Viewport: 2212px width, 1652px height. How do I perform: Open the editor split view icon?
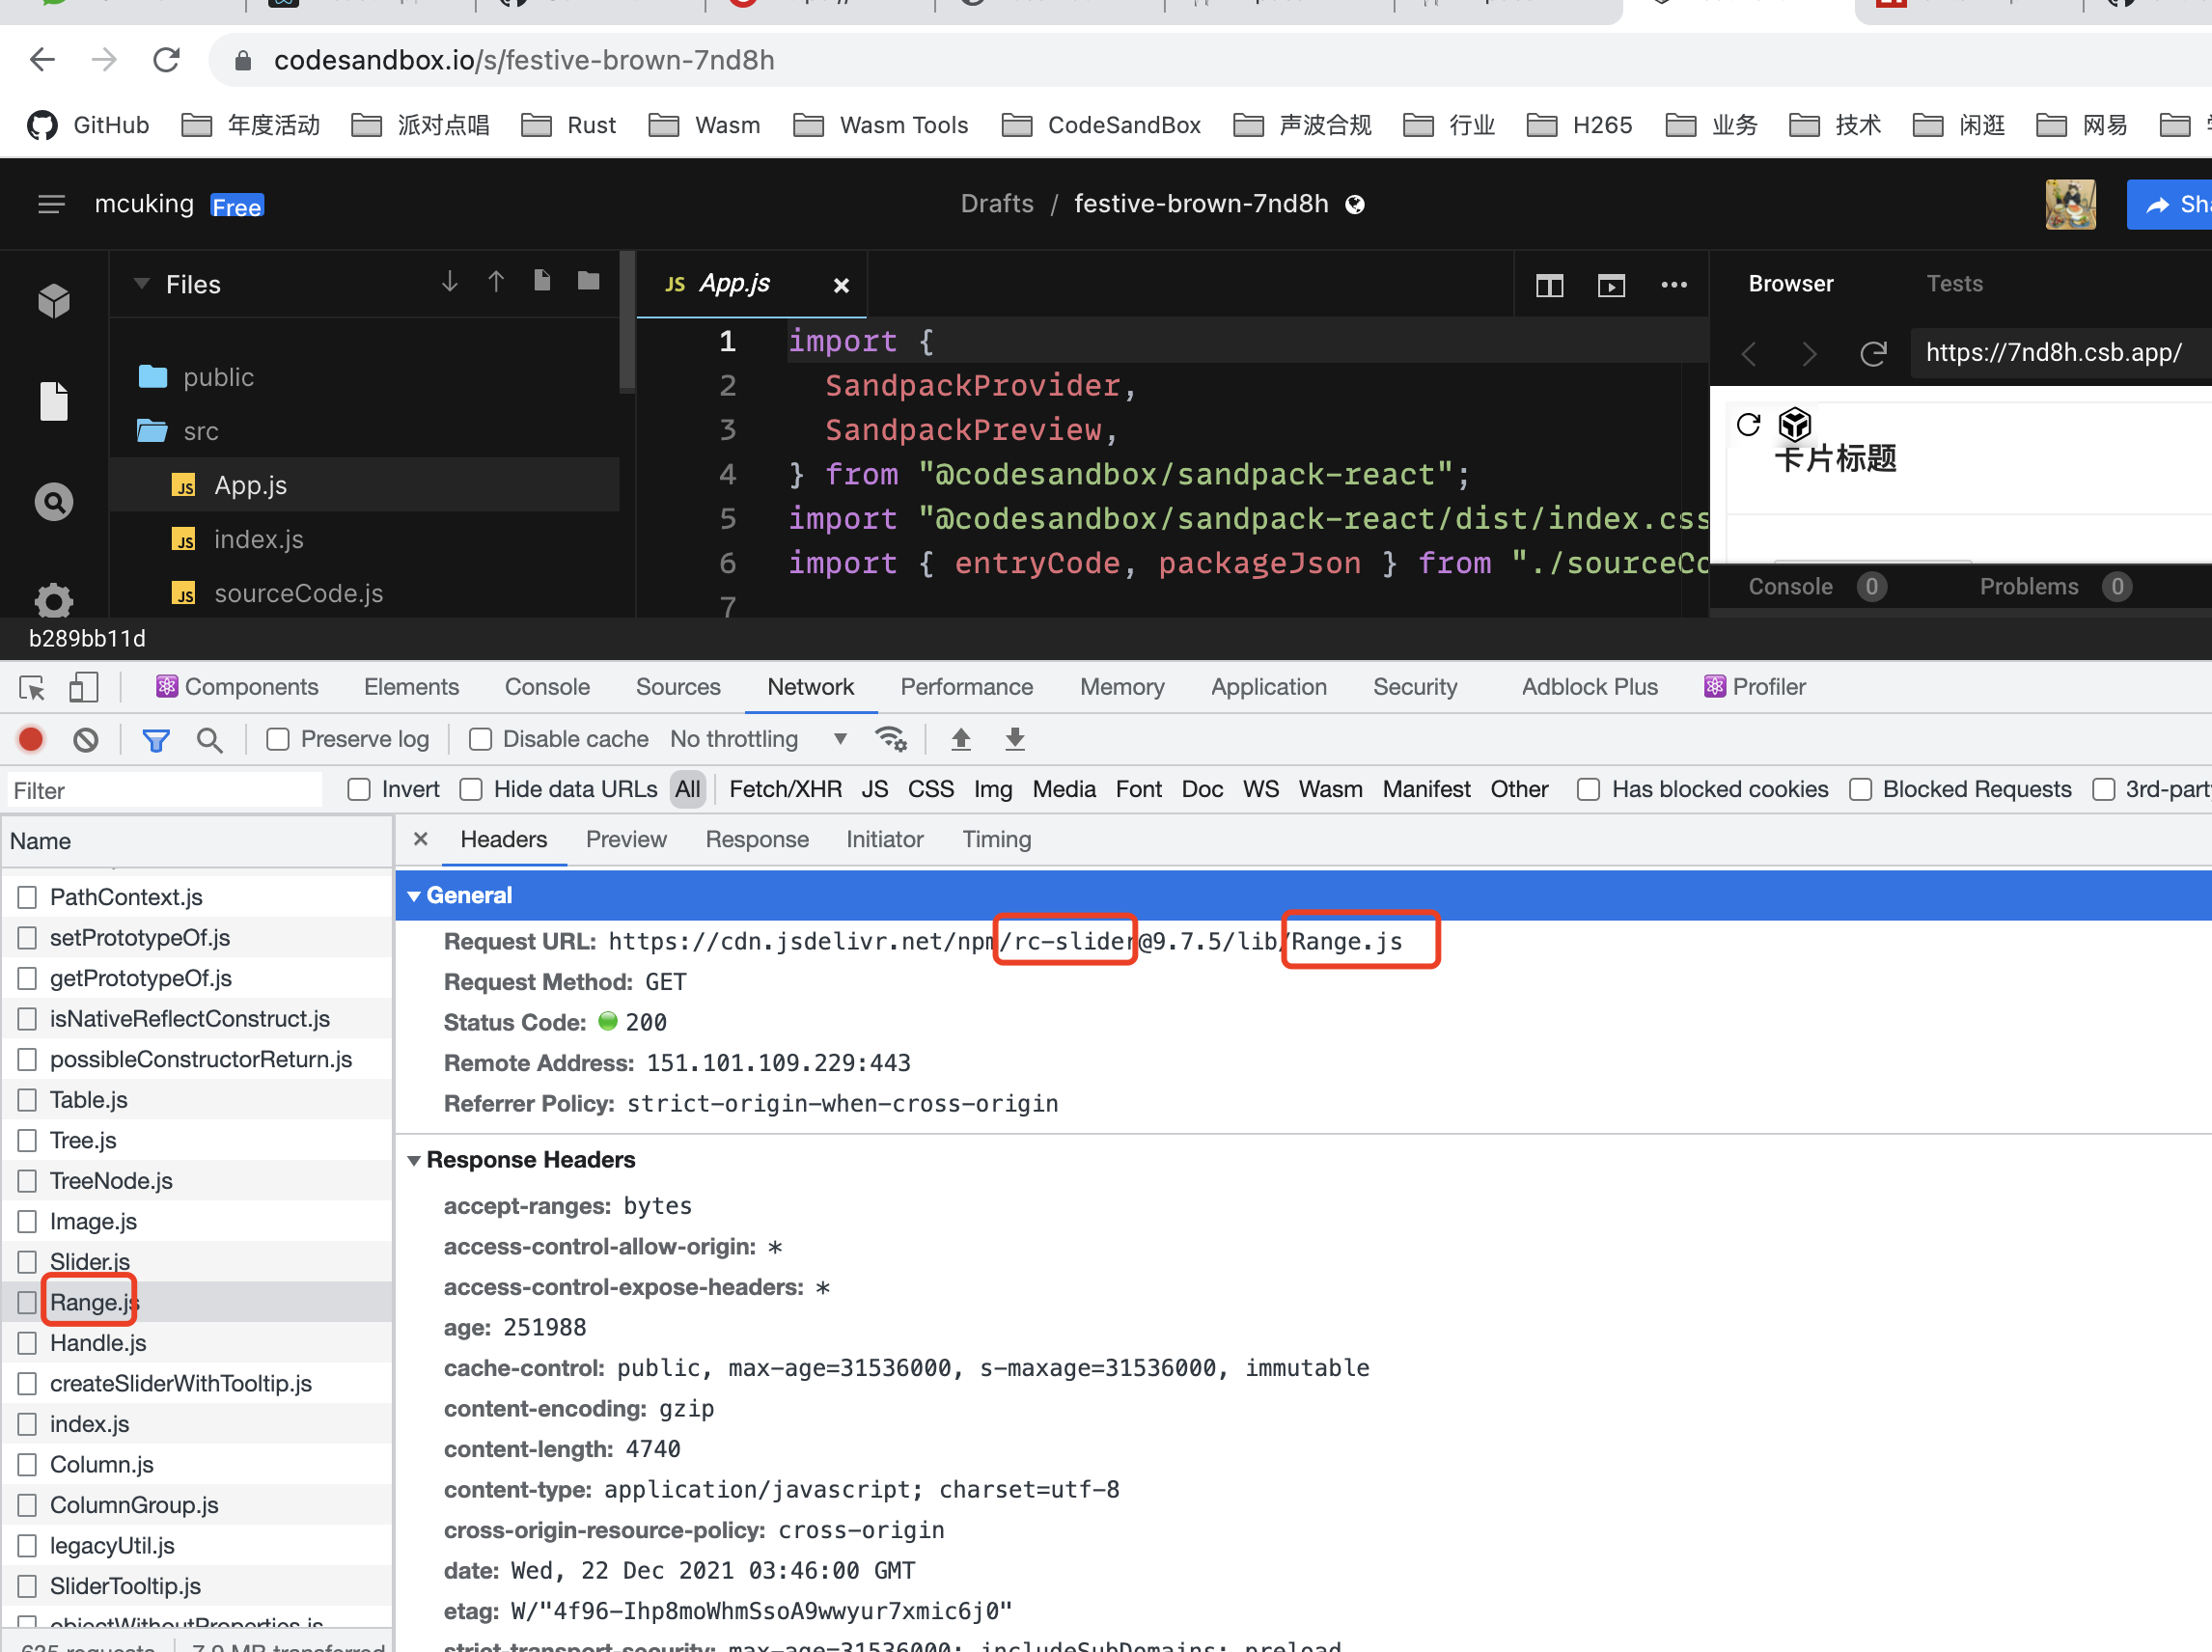[1549, 285]
